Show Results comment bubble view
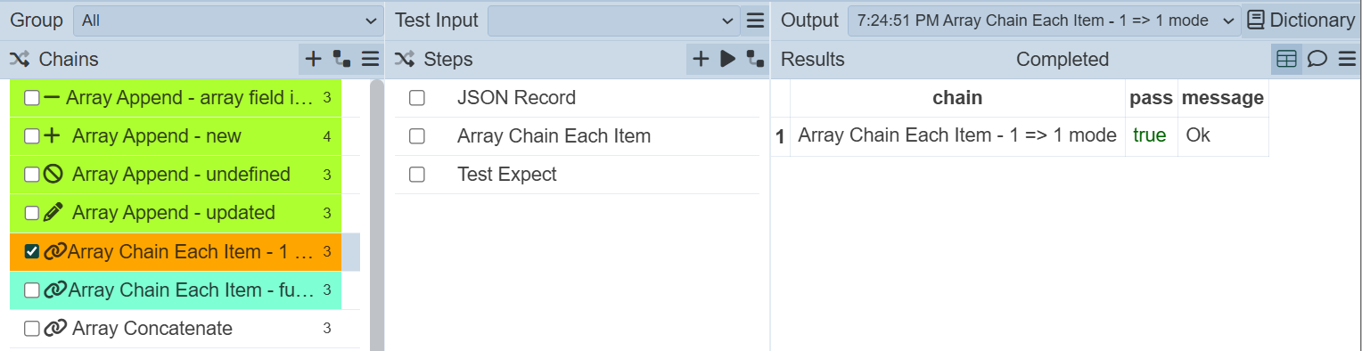This screenshot has width=1362, height=351. click(1317, 60)
